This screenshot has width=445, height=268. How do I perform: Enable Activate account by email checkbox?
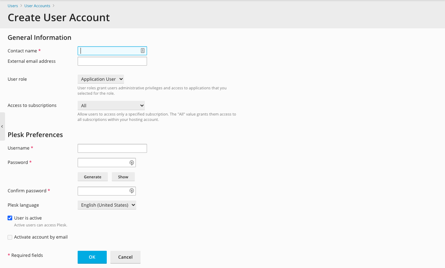click(x=10, y=237)
